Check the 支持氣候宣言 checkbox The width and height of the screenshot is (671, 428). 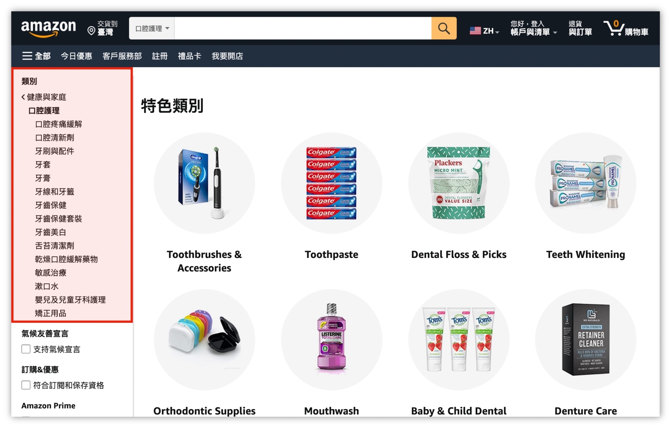pos(26,349)
